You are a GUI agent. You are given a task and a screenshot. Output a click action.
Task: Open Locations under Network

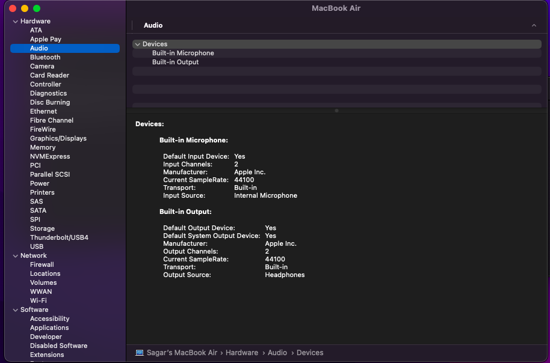coord(45,273)
